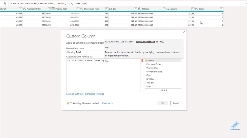
Task: Click the Index column type icon
Action: (197, 9)
